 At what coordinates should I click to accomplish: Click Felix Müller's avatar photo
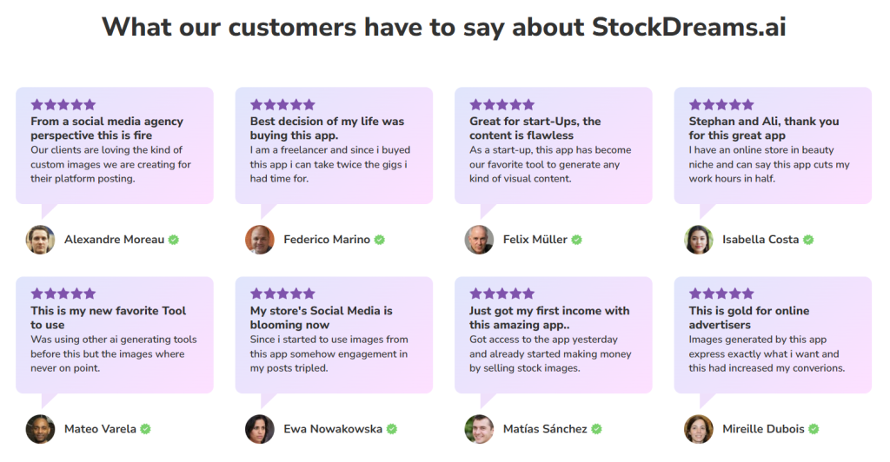(x=479, y=240)
